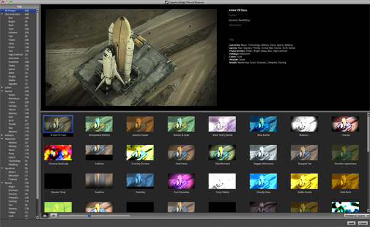Select the Fuzzy Vidalia preset thumbnail

pos(222,181)
